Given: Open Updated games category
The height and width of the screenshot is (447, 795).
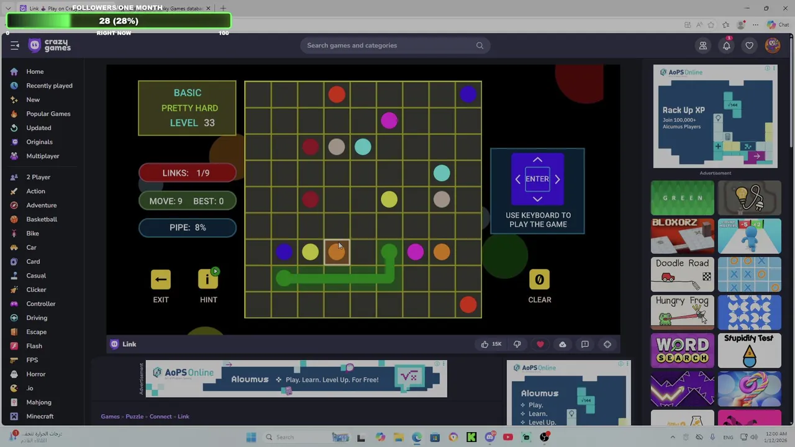Looking at the screenshot, I should tap(39, 128).
